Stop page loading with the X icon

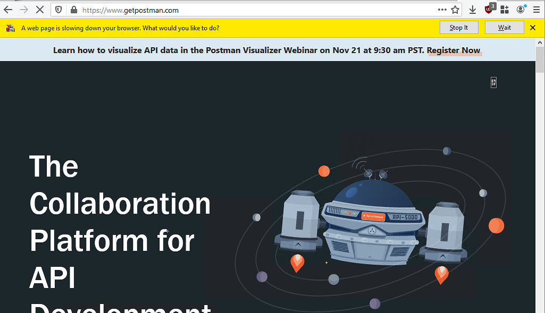click(x=39, y=9)
